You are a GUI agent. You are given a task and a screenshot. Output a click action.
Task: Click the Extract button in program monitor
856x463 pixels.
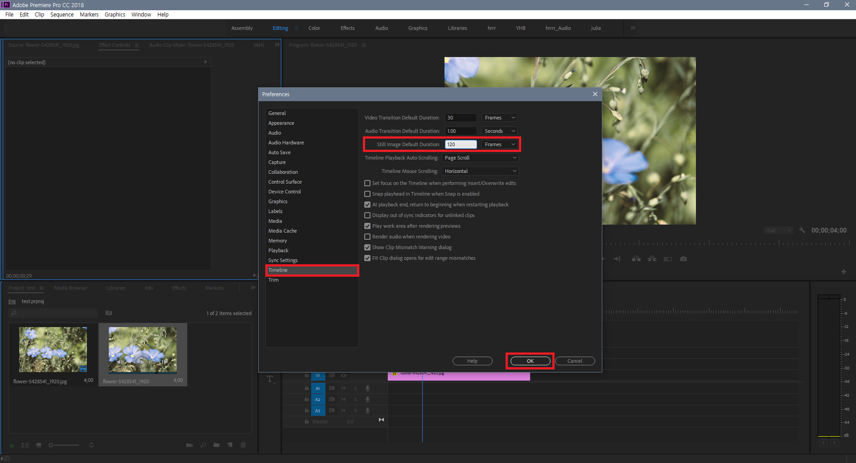coord(652,259)
